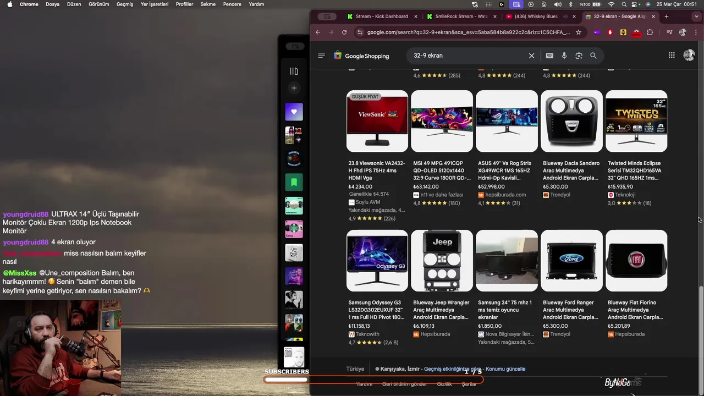This screenshot has width=704, height=396.
Task: Go forward in Chrome
Action: coord(331,32)
